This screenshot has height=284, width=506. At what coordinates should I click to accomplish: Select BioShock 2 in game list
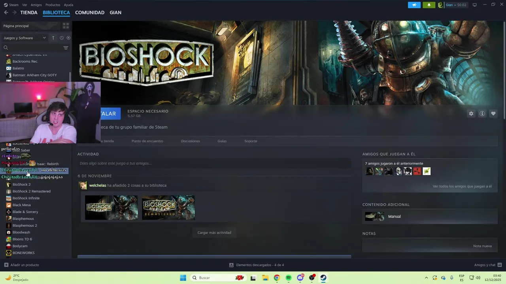(21, 185)
